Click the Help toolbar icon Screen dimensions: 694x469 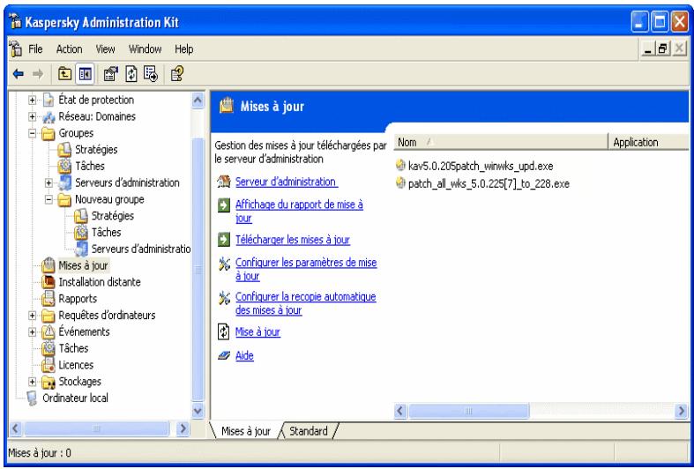177,74
